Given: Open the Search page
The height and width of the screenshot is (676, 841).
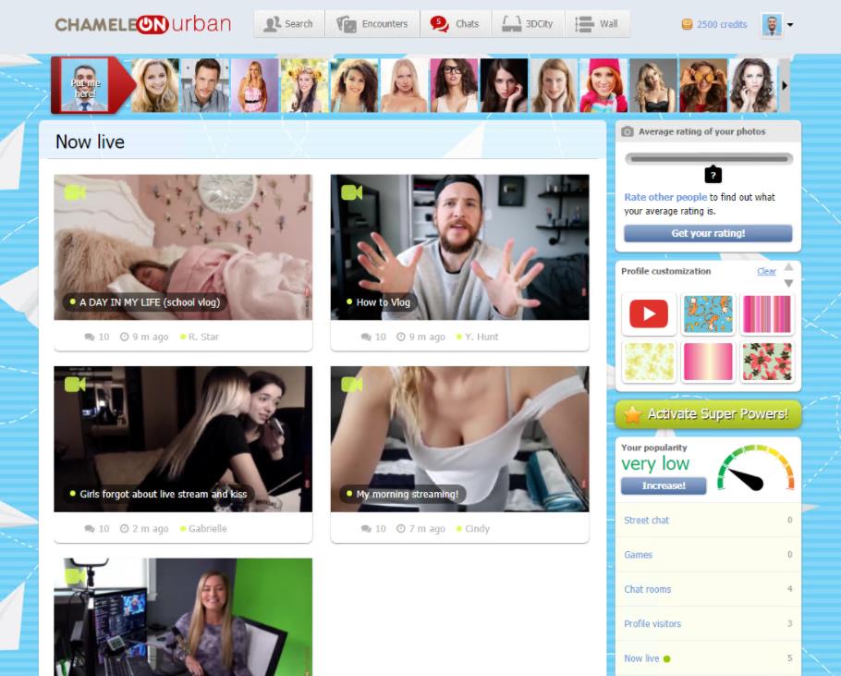Looking at the screenshot, I should 288,24.
